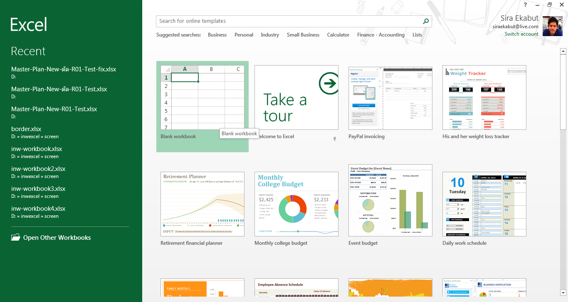Screen dimensions: 568x302
Task: Click the Sira Ekabut profile photo
Action: 553,26
